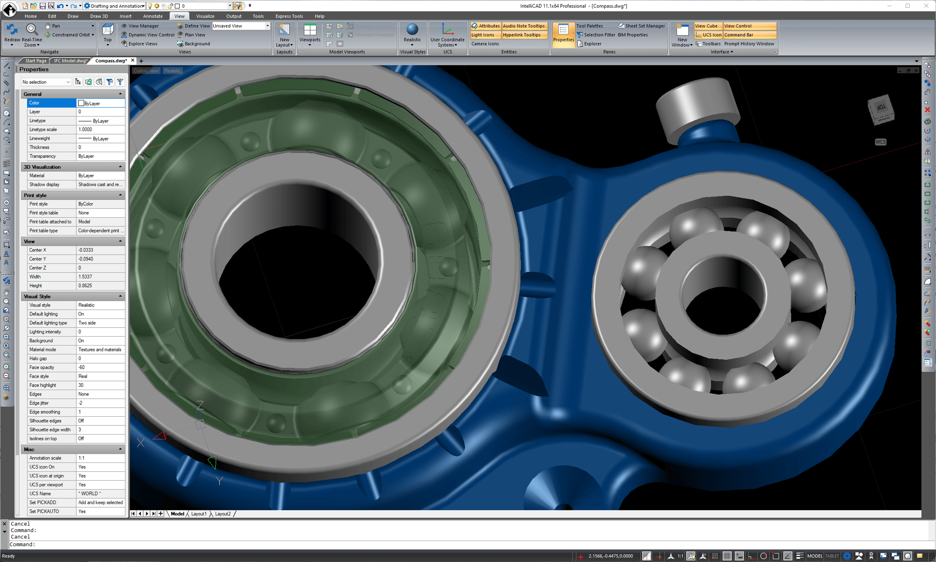This screenshot has width=936, height=562.
Task: Open the IFC Model.dwg document tab
Action: 70,60
